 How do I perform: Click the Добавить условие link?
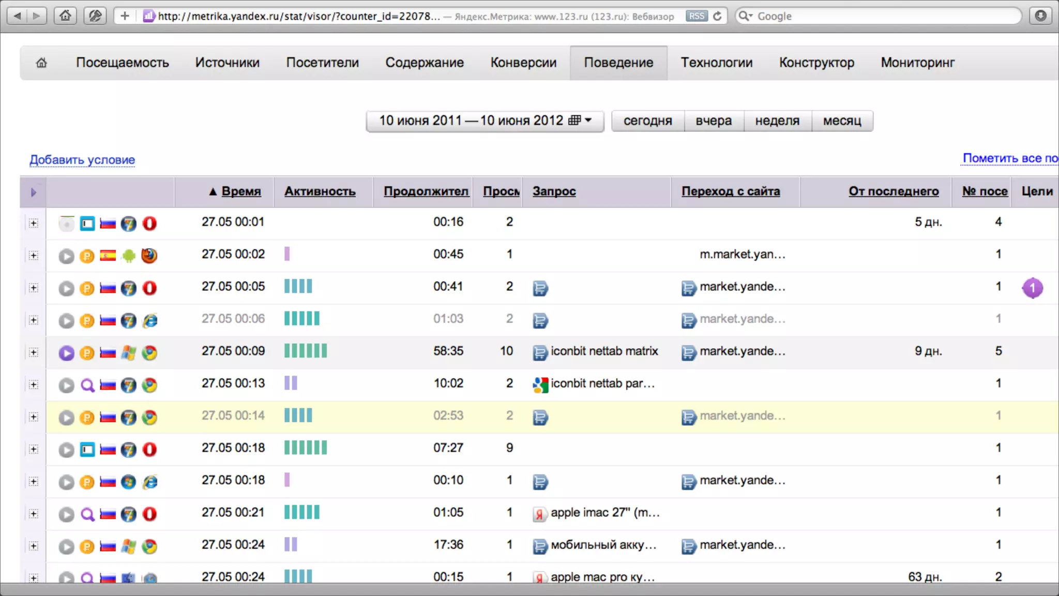click(82, 160)
